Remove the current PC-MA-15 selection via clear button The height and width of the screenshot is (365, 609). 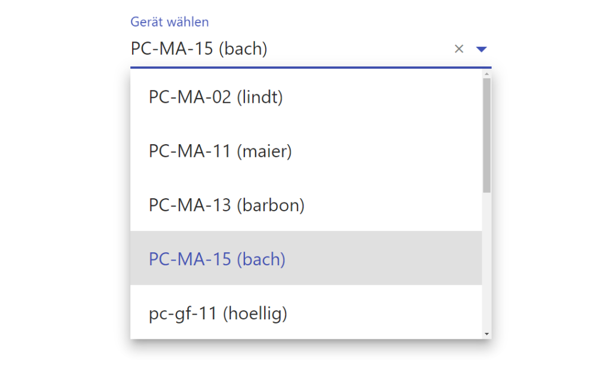(459, 49)
